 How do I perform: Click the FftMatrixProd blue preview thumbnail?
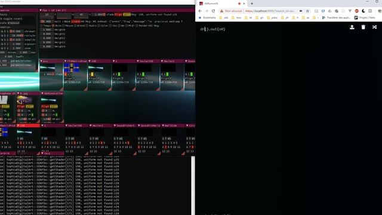pos(72,67)
